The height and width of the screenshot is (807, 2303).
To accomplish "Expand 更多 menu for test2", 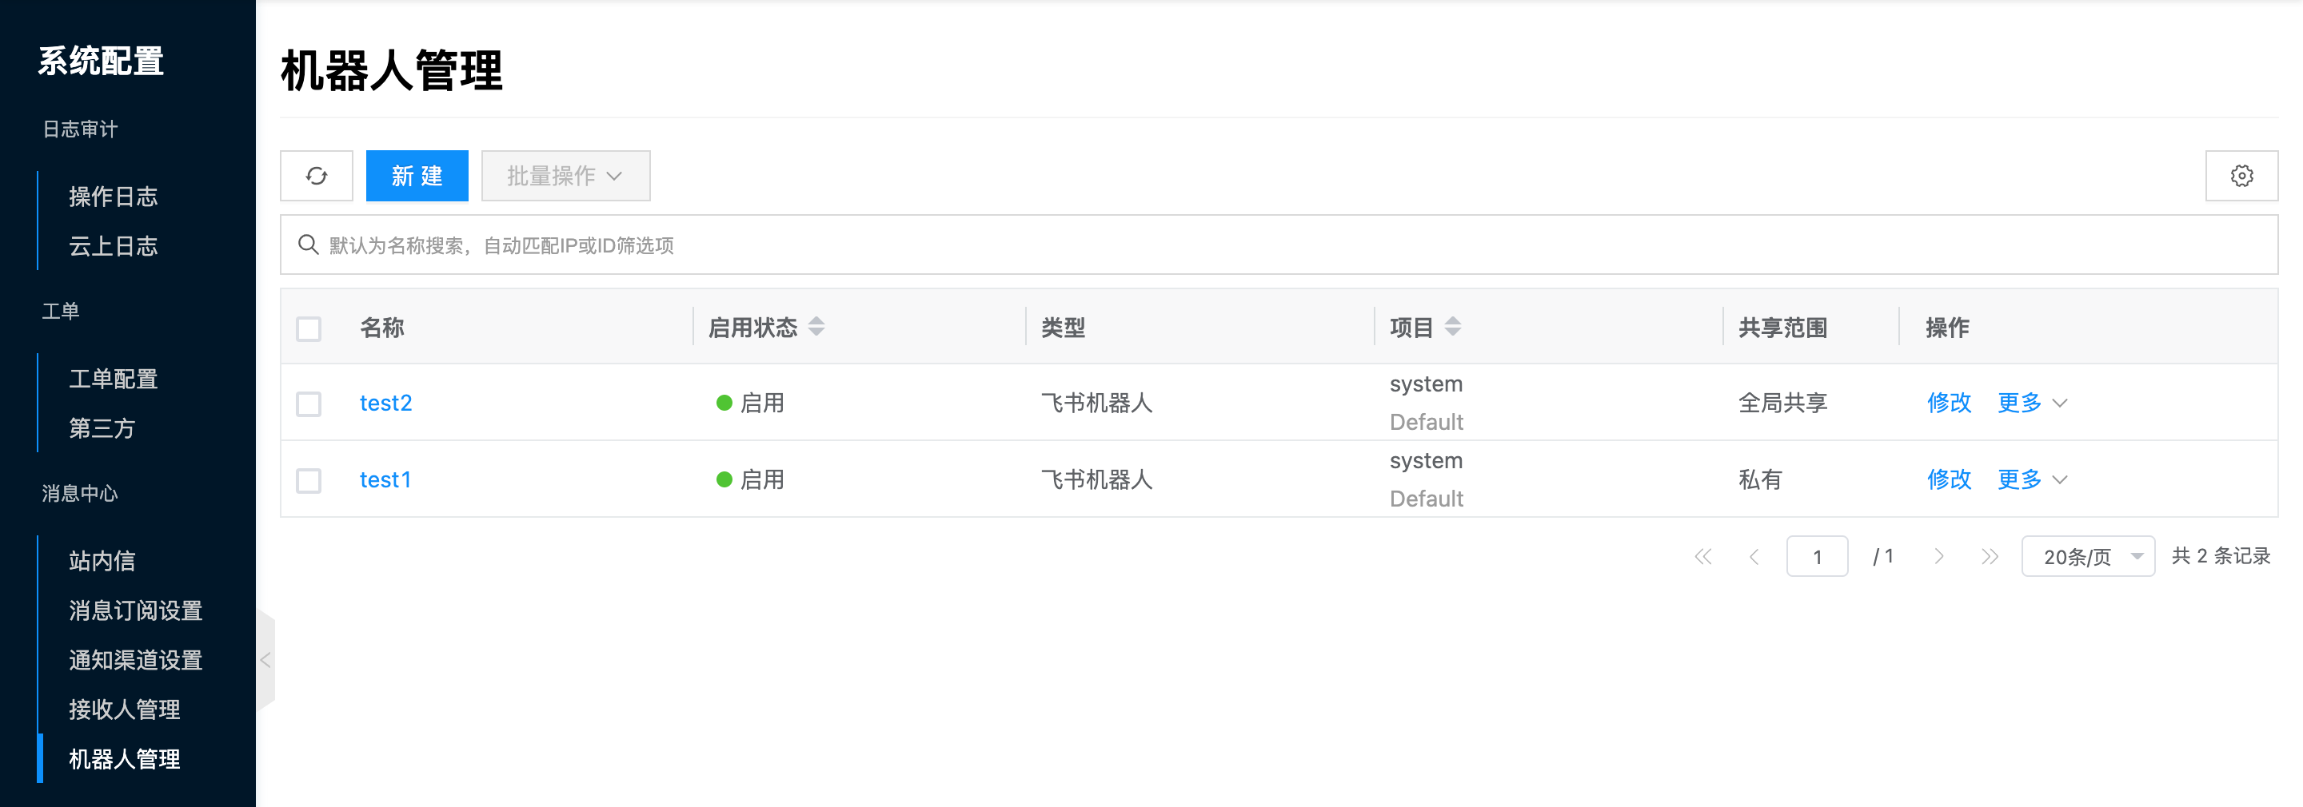I will (2031, 403).
